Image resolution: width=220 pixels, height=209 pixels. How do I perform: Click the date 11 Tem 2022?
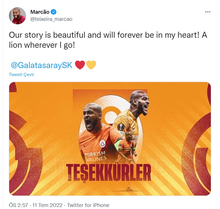click(x=47, y=205)
